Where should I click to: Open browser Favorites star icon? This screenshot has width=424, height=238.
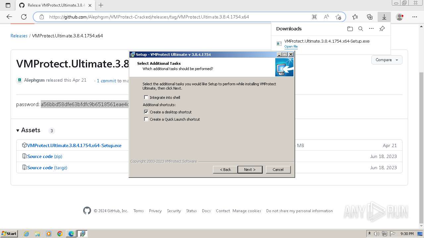click(x=355, y=17)
